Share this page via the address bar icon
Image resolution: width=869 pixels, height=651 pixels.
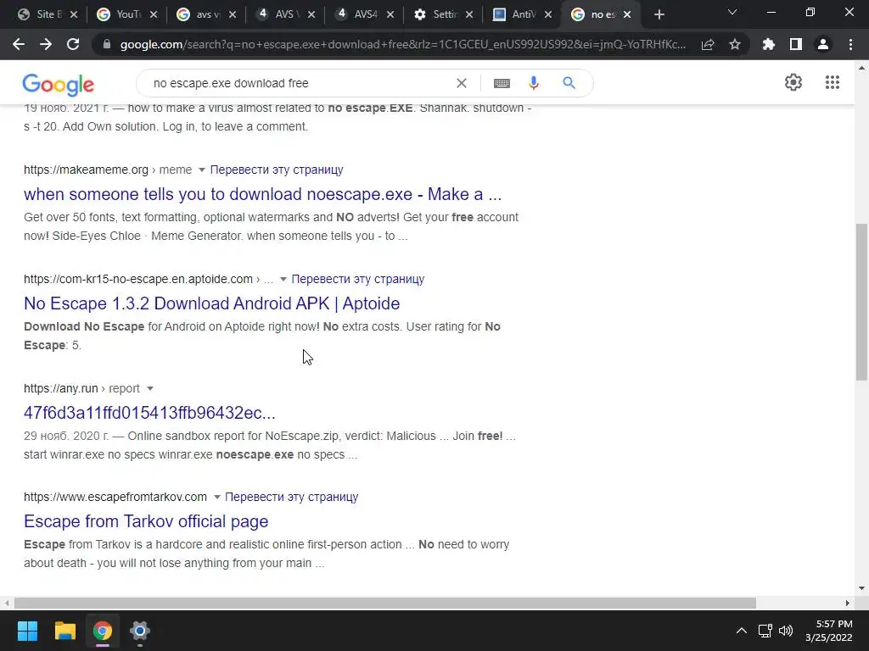coord(708,45)
